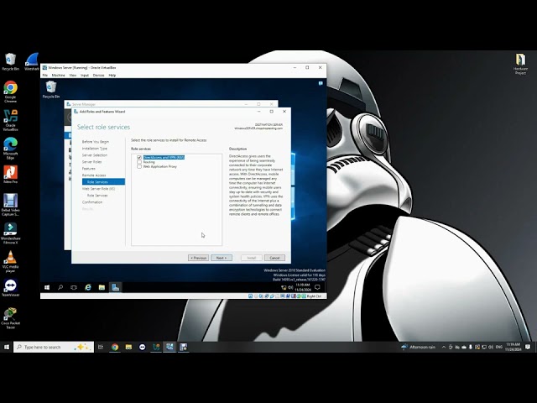Viewport: 537px width, 403px height.
Task: Click host Windows Start button
Action: point(7,347)
